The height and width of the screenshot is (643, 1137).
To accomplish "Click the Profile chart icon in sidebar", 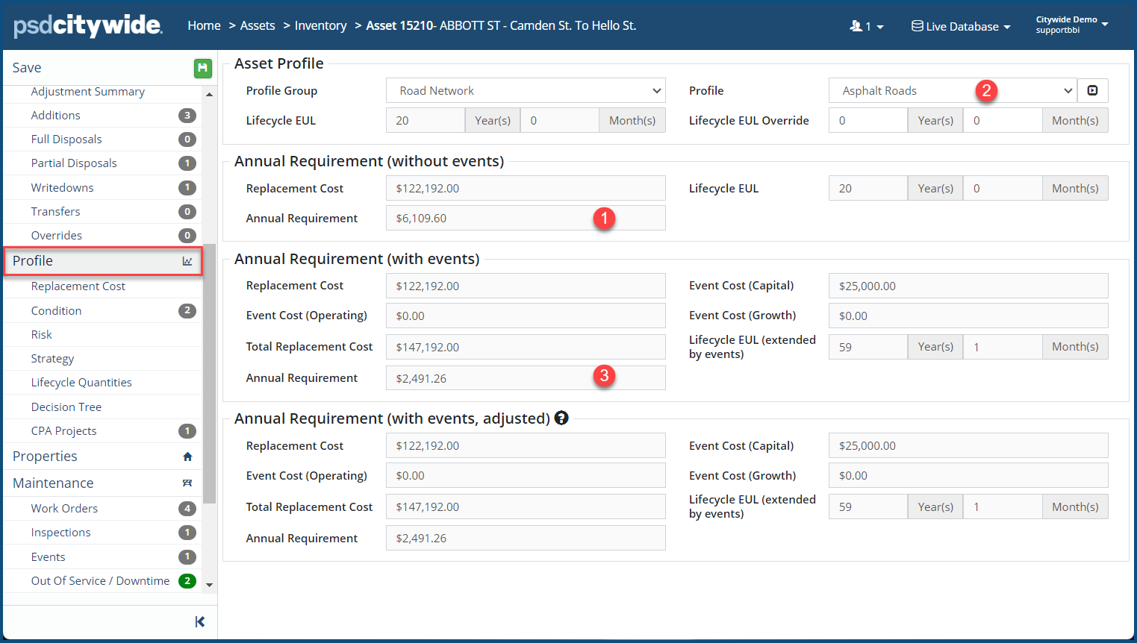I will (187, 261).
